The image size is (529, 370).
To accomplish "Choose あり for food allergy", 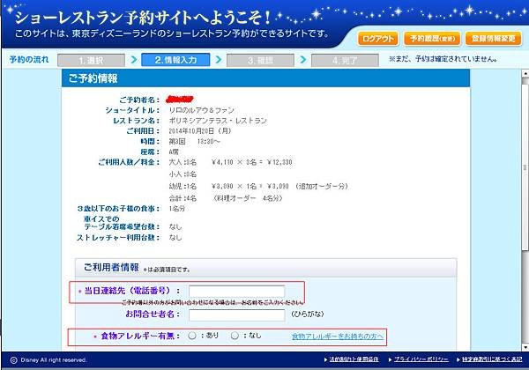I will 192,336.
